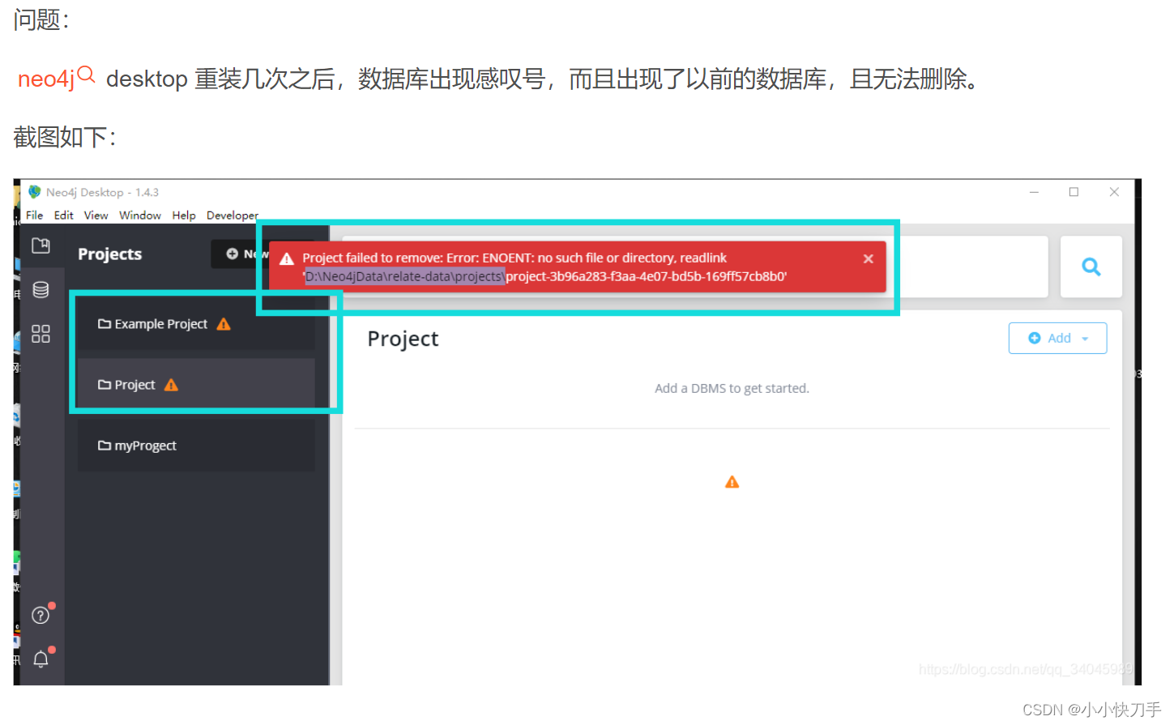Click the orange warning icon in main panel

click(732, 482)
